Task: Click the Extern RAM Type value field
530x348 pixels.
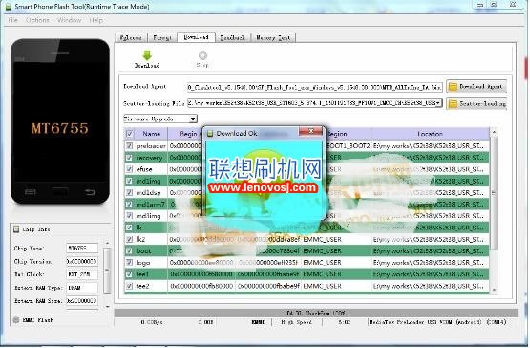Action: [82, 288]
